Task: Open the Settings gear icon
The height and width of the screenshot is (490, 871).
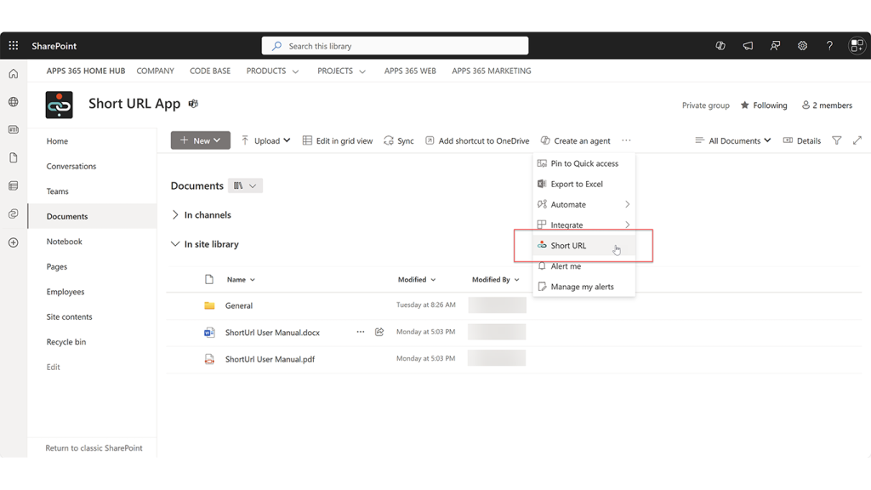Action: click(802, 46)
